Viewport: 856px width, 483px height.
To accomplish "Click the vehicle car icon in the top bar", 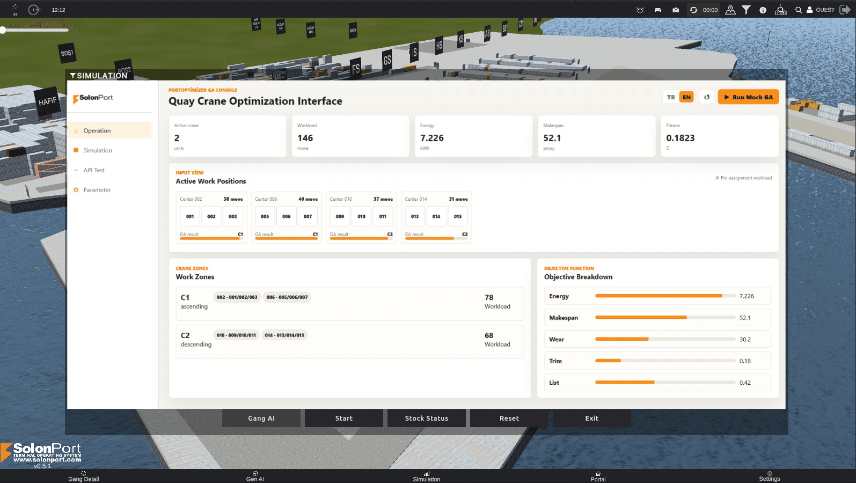I will [658, 10].
